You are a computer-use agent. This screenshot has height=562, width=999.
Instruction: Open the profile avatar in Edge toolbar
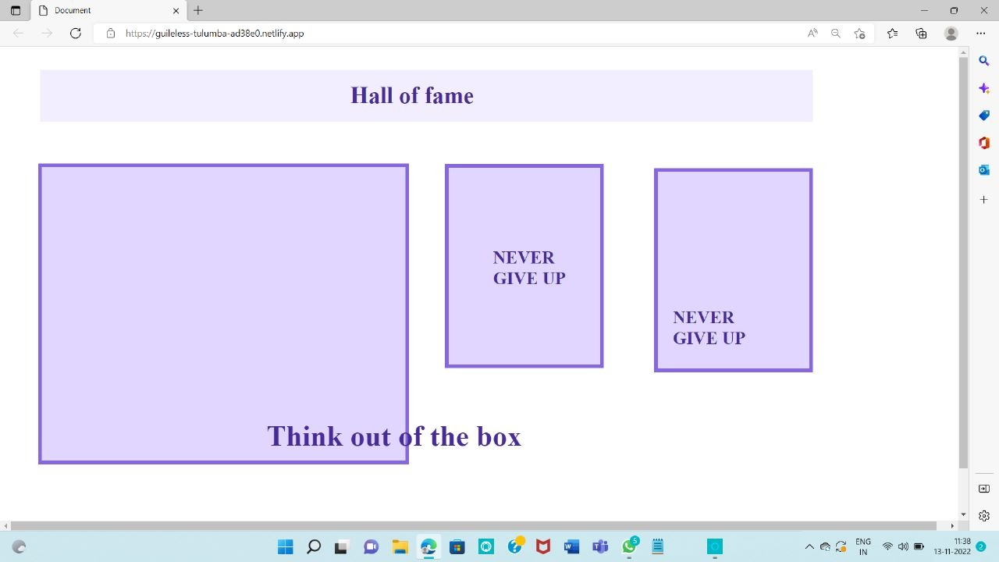(x=951, y=34)
